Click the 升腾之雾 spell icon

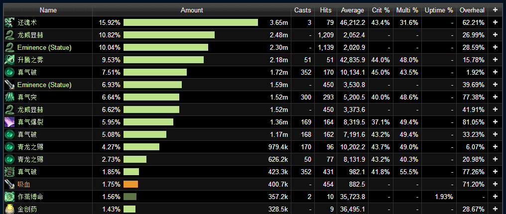pyautogui.click(x=9, y=60)
